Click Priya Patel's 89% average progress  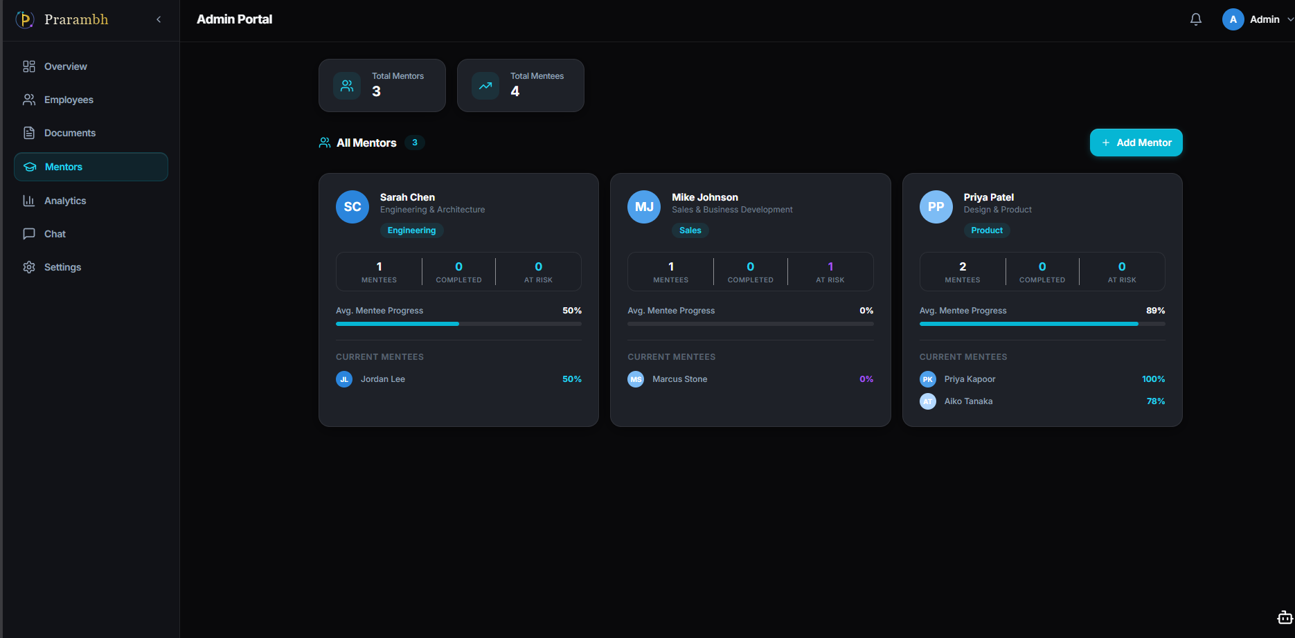pyautogui.click(x=1156, y=311)
